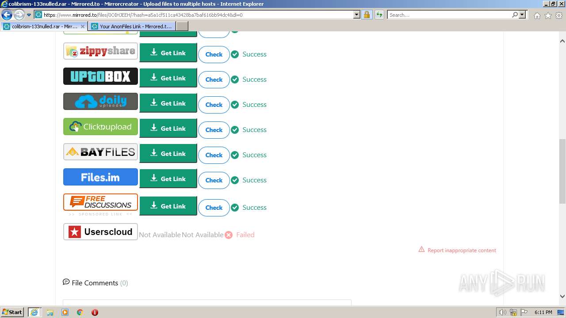
Task: Click the Clicknupload host logo
Action: click(x=100, y=127)
